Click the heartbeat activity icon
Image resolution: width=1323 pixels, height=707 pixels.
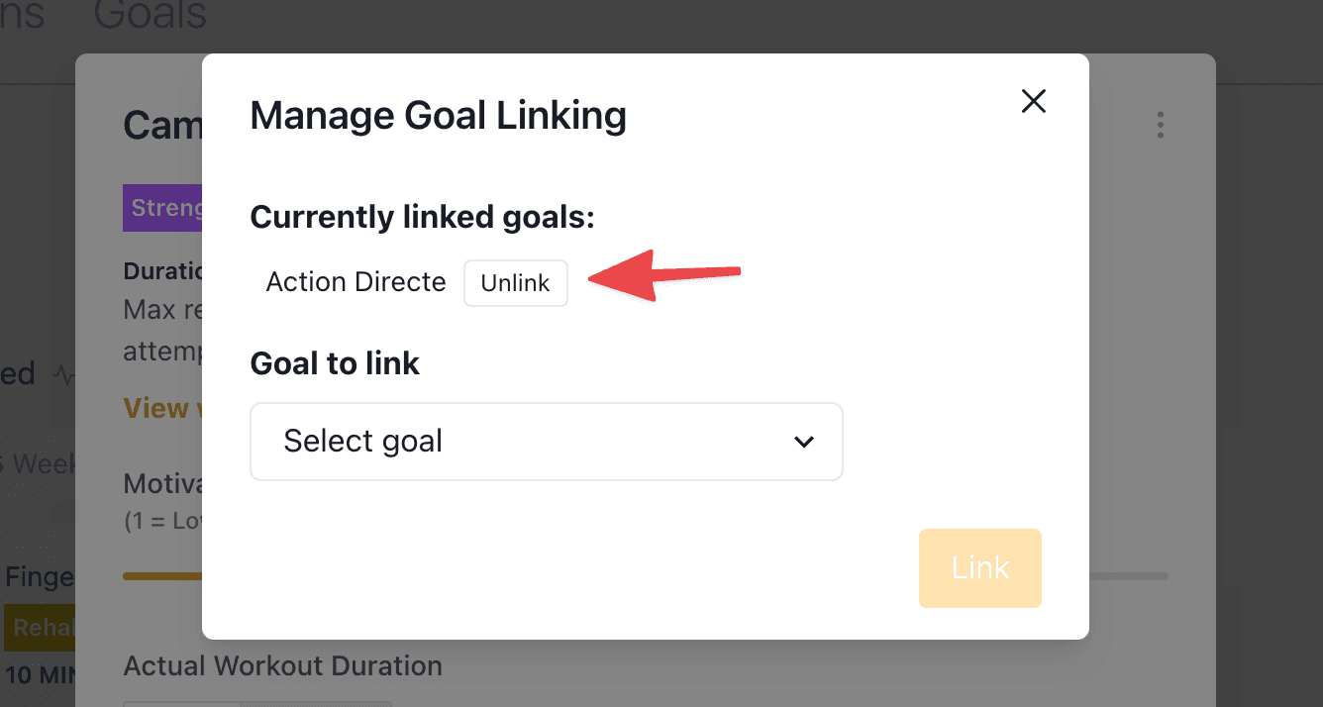click(63, 375)
